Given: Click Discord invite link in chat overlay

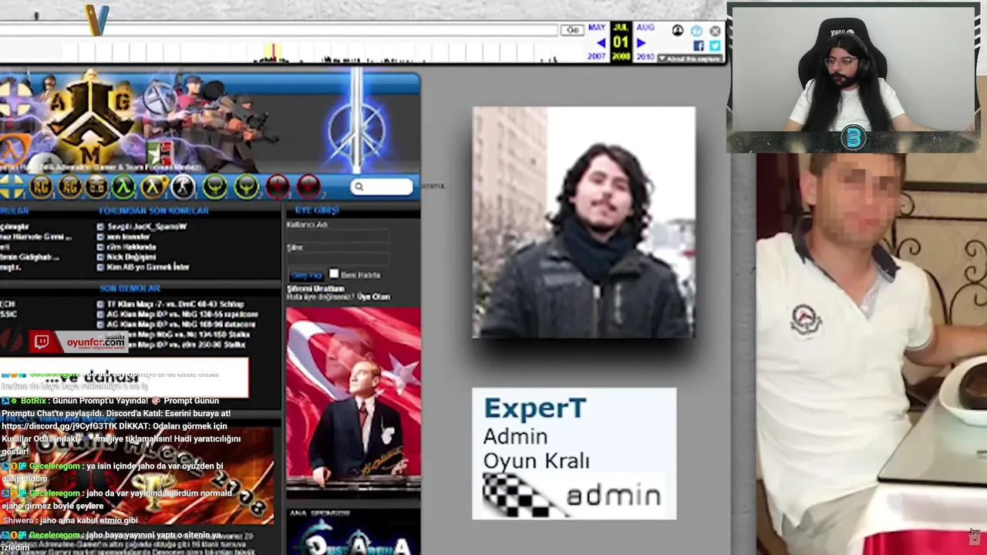Looking at the screenshot, I should [x=61, y=425].
